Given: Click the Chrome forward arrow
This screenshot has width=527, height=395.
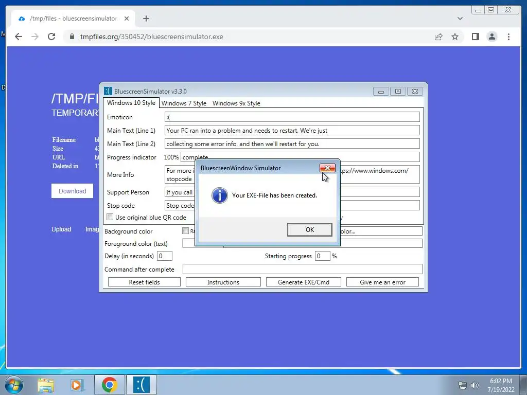Looking at the screenshot, I should click(35, 37).
